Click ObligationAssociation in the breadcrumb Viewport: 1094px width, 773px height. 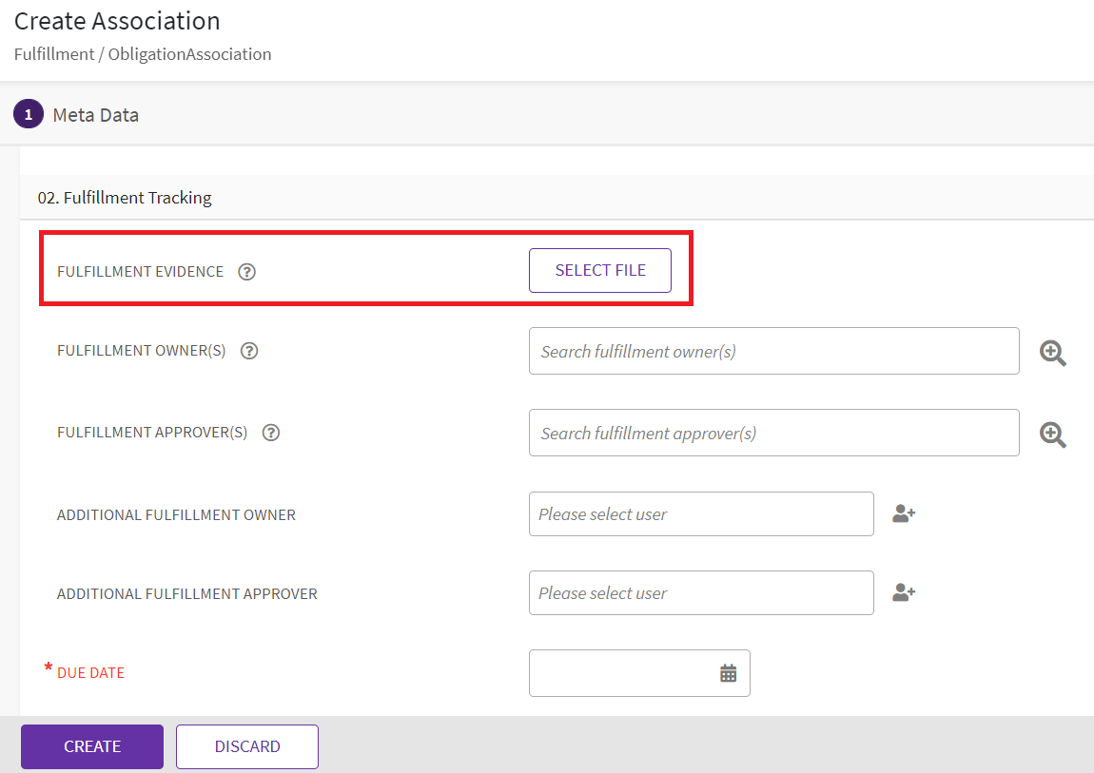click(x=189, y=54)
